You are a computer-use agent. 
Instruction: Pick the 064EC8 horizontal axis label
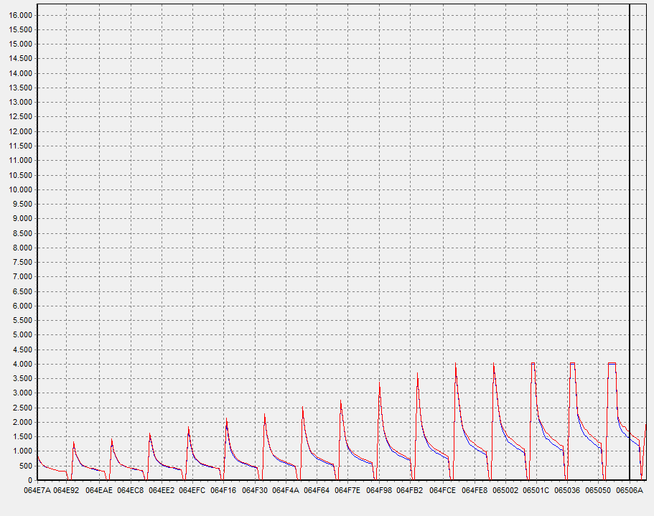point(131,491)
